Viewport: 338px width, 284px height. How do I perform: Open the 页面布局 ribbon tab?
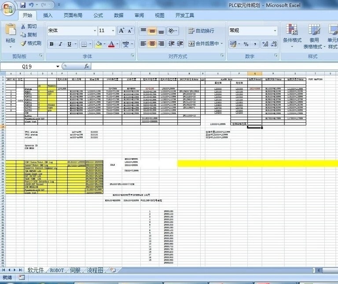click(x=73, y=15)
